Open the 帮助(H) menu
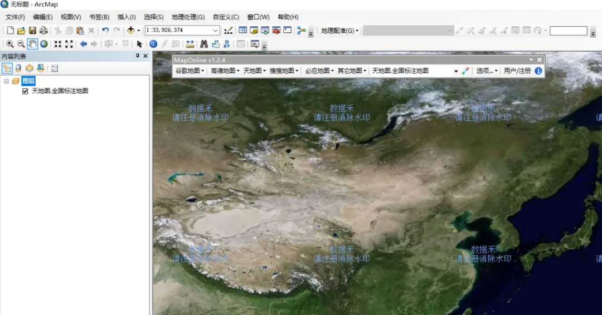 pos(288,17)
